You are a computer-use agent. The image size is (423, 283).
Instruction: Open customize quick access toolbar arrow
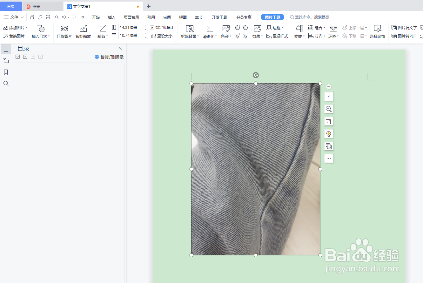pos(83,17)
